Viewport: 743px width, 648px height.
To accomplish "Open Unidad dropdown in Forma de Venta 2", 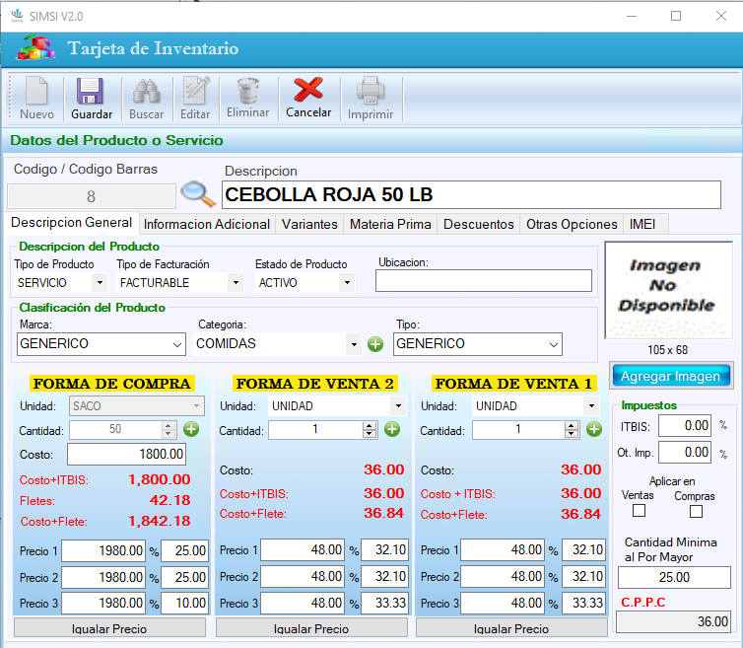I will point(398,406).
